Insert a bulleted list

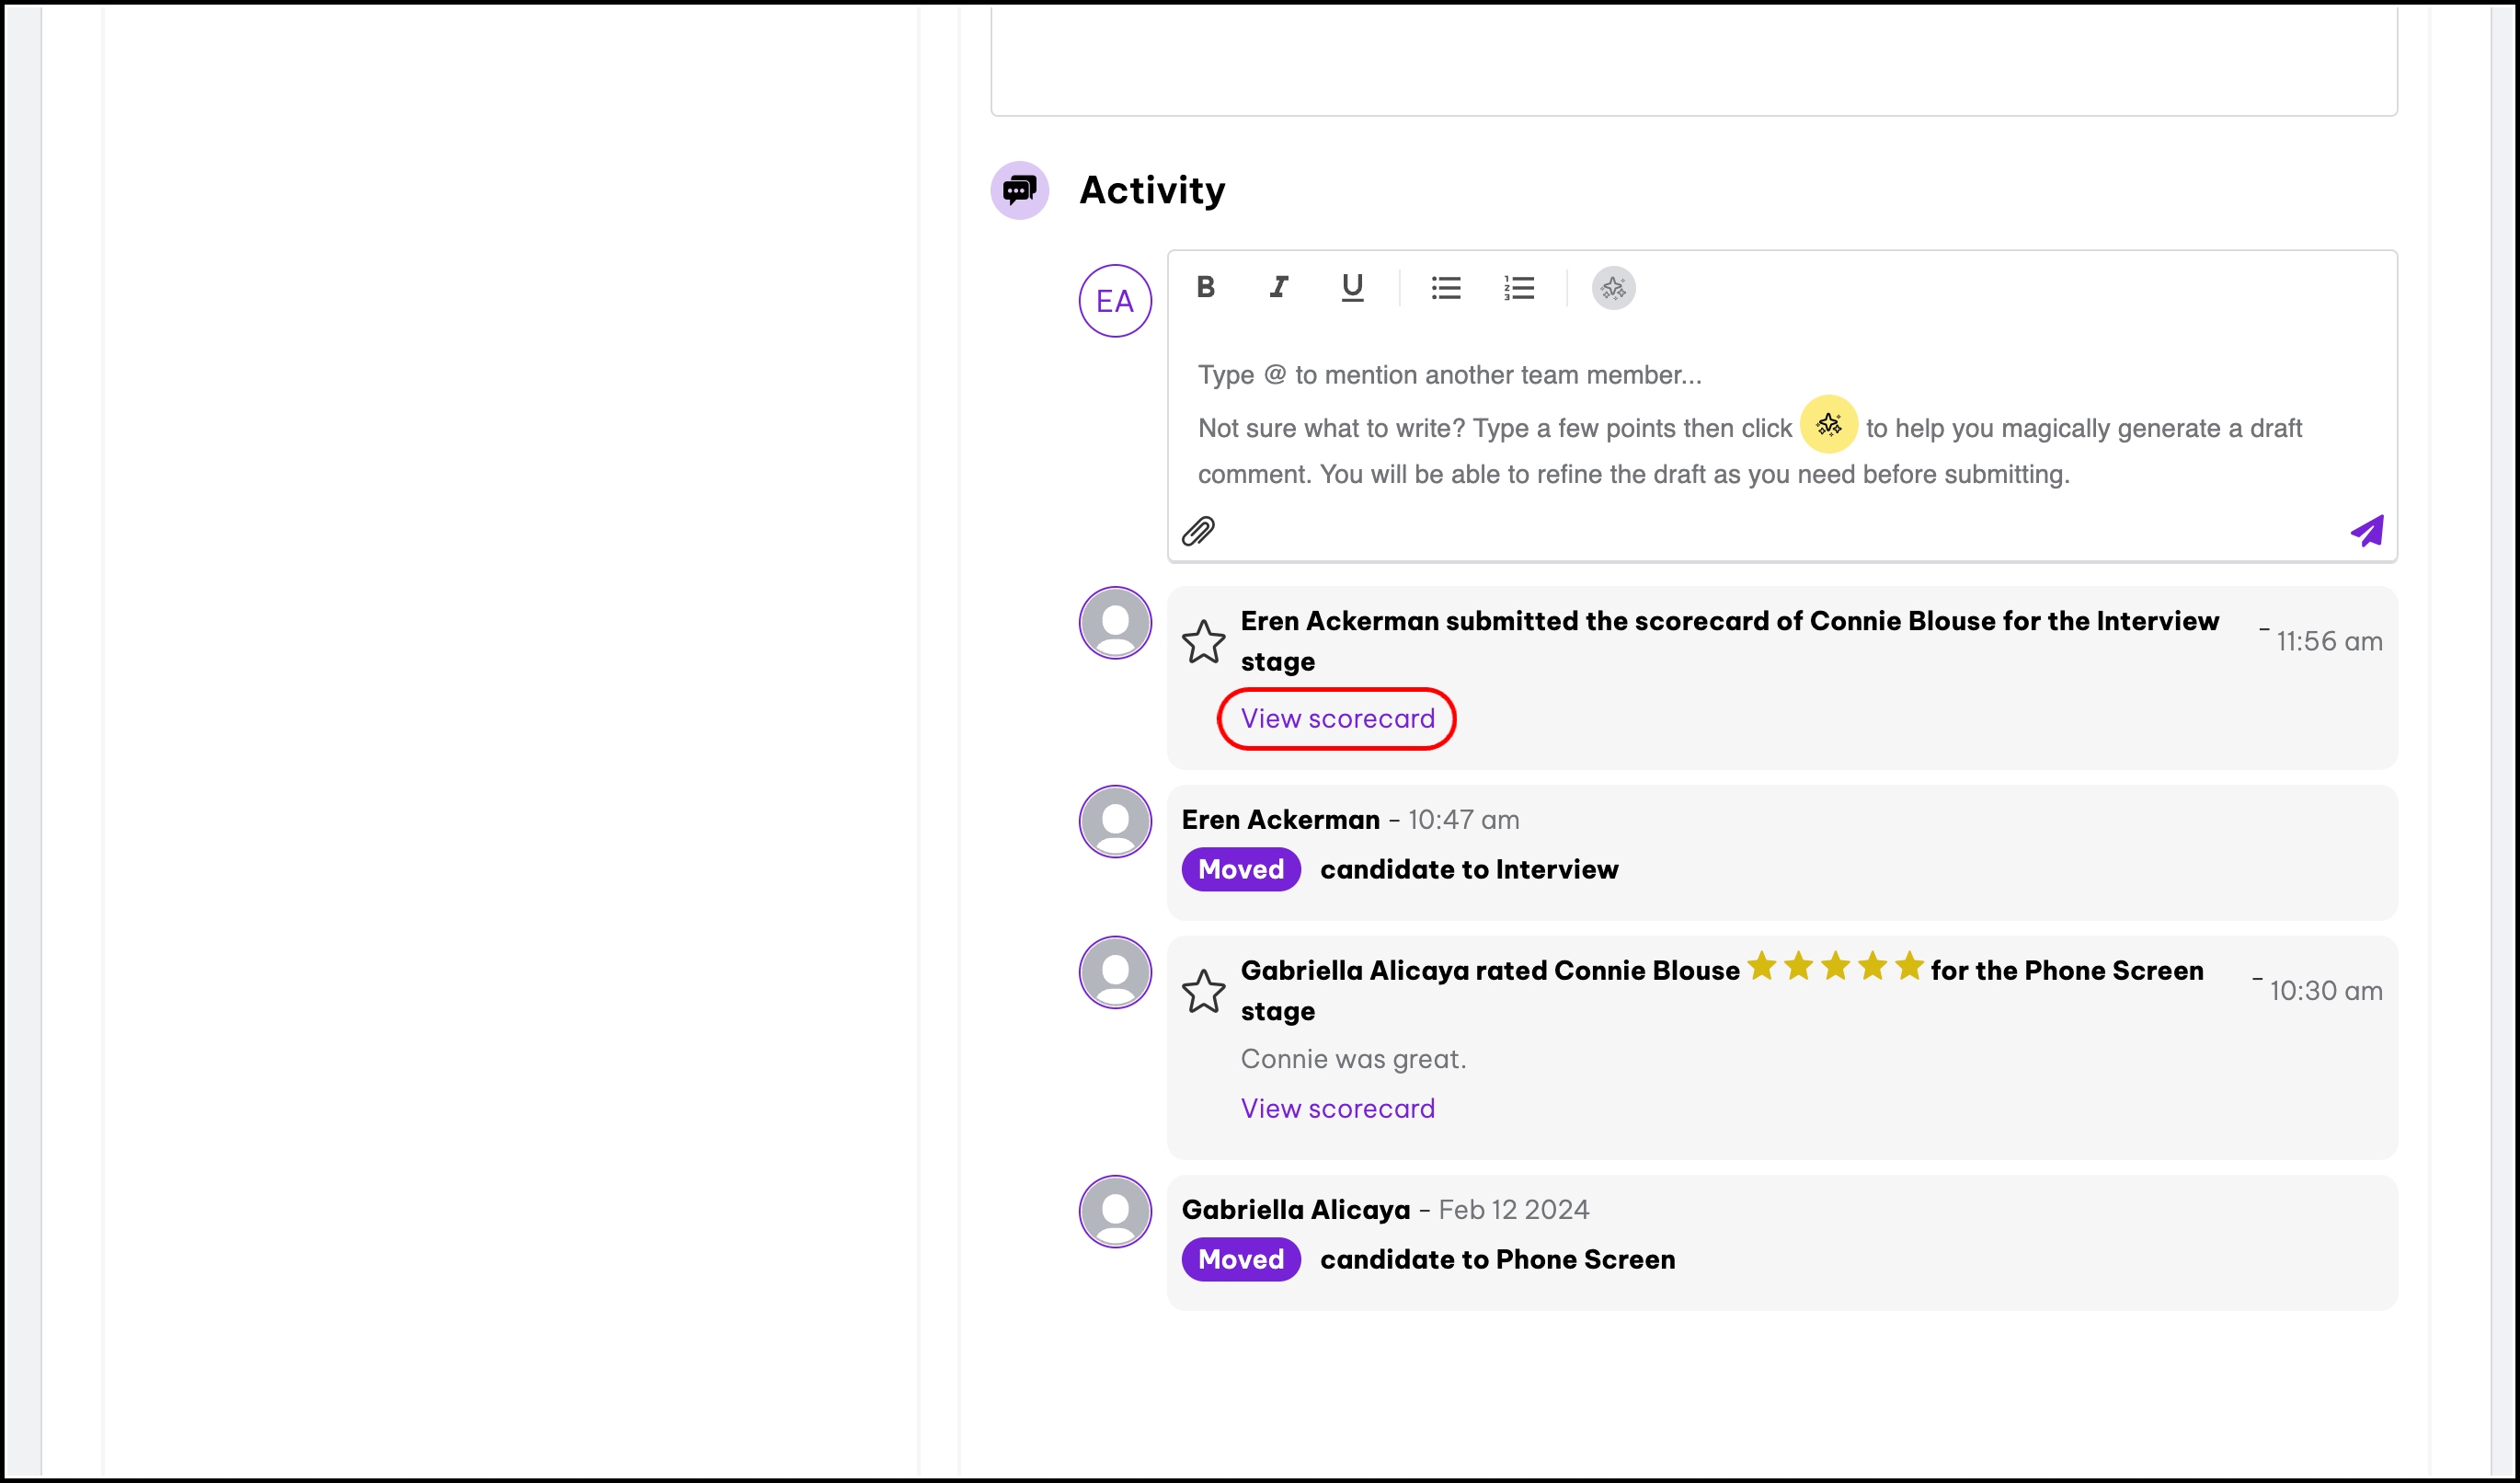pos(1445,288)
